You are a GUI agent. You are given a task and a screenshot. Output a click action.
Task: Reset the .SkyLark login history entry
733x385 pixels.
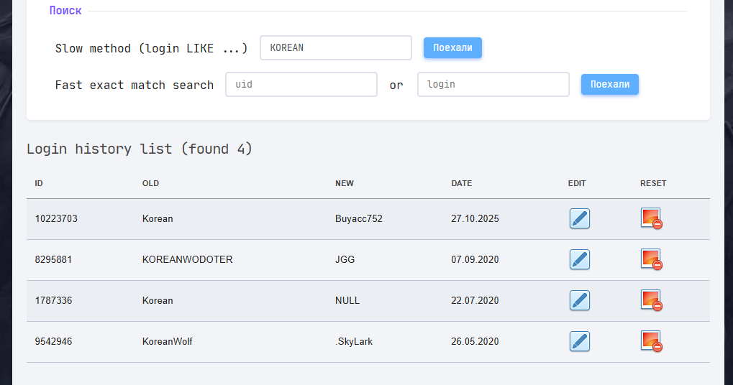(651, 341)
